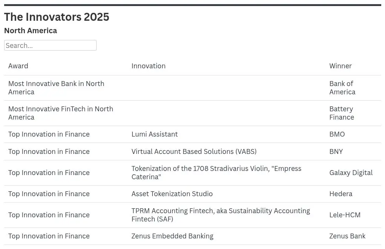Screen dimensions: 385x249
Task: Click the Award column header
Action: click(18, 66)
